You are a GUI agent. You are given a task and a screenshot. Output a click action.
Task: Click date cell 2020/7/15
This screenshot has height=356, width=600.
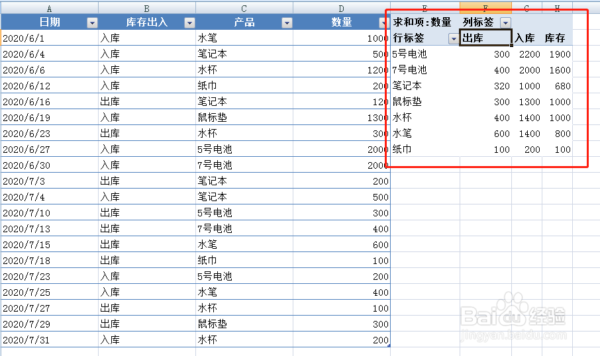[x=50, y=244]
